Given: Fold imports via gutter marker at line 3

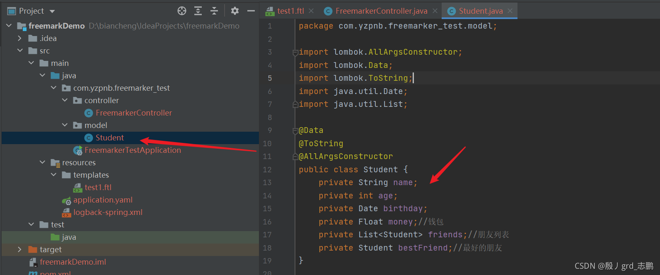Looking at the screenshot, I should point(295,53).
